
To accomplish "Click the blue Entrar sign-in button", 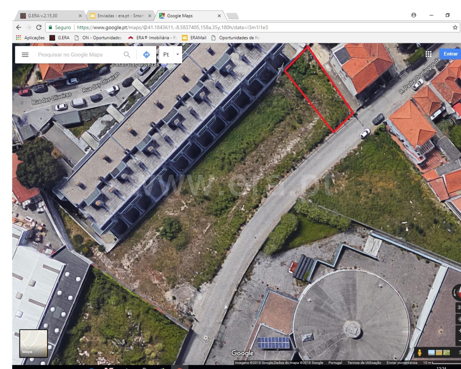I will point(450,54).
